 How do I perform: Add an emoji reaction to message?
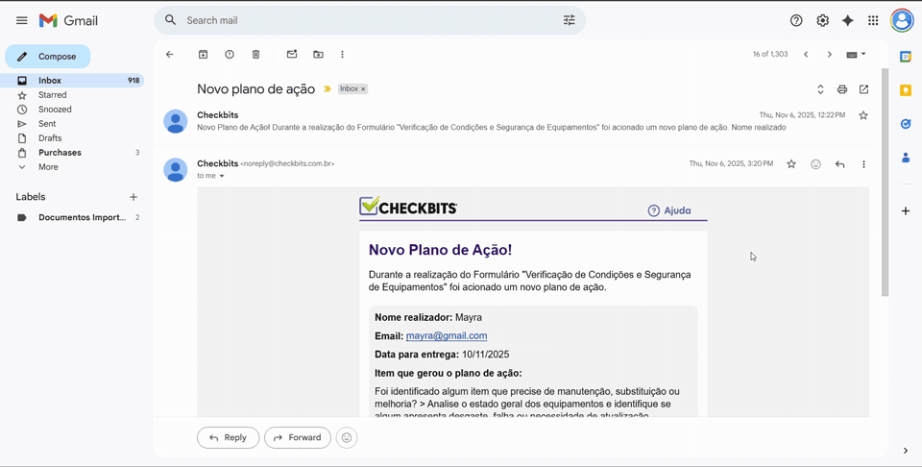[x=815, y=164]
